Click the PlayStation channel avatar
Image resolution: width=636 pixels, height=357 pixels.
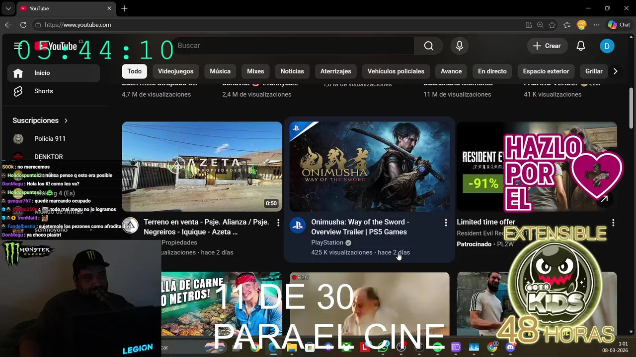click(298, 225)
